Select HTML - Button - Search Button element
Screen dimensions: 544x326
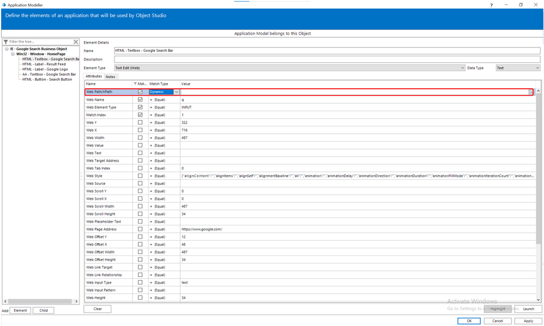click(x=47, y=79)
